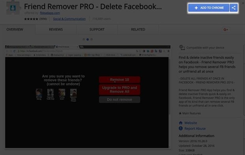
Task: Open the Overview tab
Action: [15, 30]
